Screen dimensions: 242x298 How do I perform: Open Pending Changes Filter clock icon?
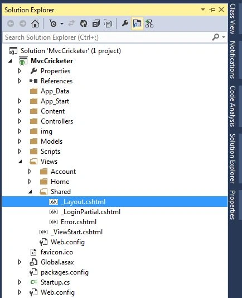[x=53, y=23]
